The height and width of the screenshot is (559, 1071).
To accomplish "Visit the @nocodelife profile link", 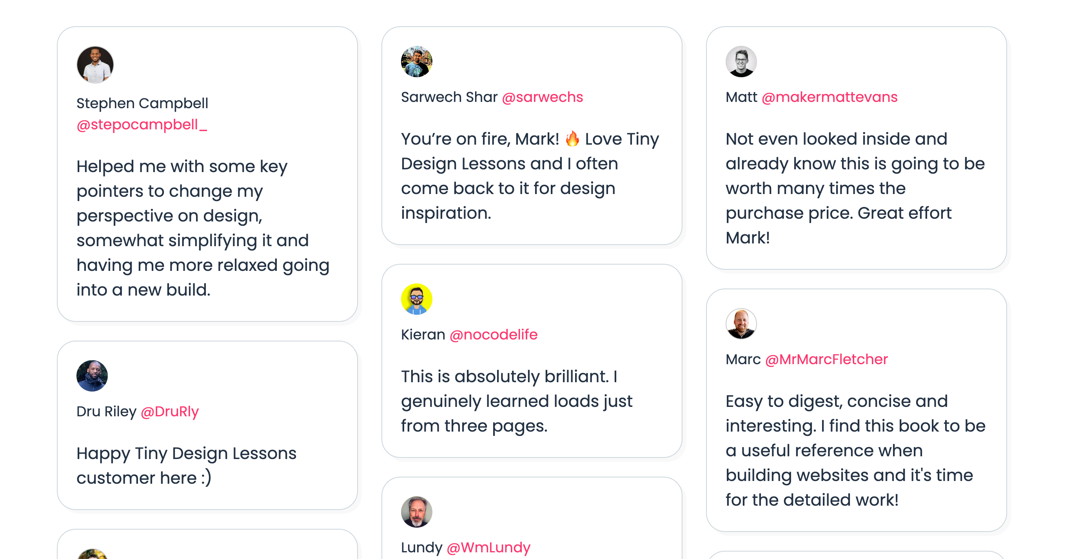I will 493,334.
